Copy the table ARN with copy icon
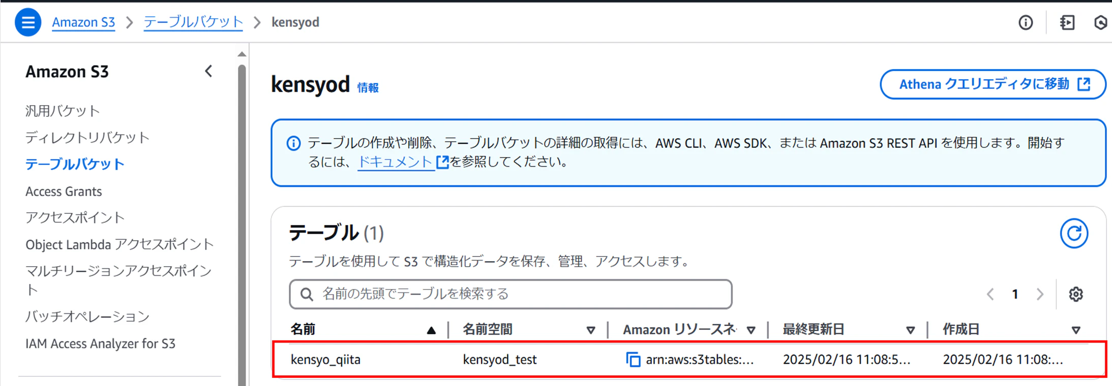Image resolution: width=1112 pixels, height=386 pixels. click(x=633, y=360)
